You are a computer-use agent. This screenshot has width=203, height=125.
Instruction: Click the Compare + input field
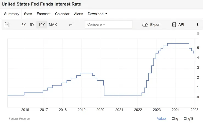pyautogui.click(x=109, y=25)
